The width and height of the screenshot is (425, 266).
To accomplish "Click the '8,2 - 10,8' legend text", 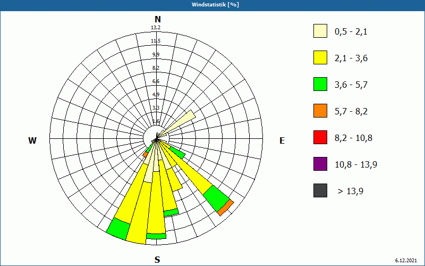I will (x=353, y=138).
